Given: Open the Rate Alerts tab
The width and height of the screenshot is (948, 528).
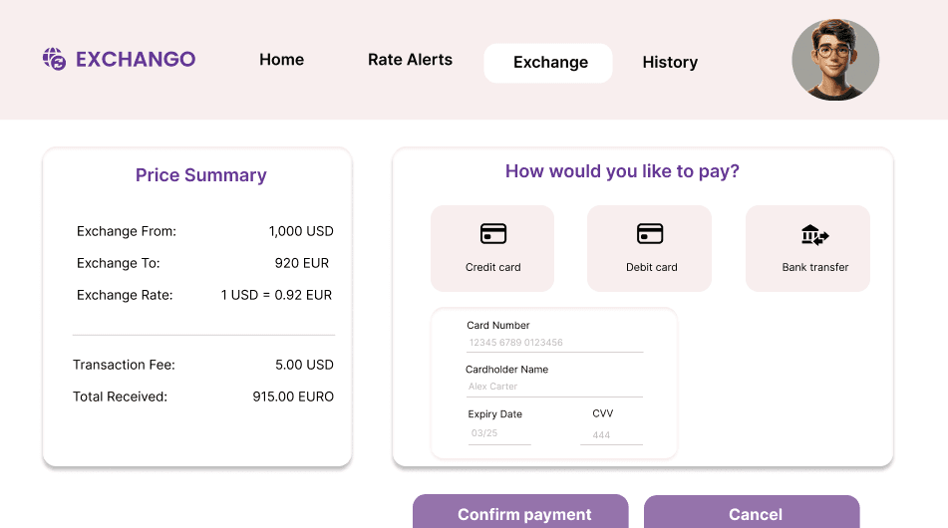Looking at the screenshot, I should pos(410,60).
